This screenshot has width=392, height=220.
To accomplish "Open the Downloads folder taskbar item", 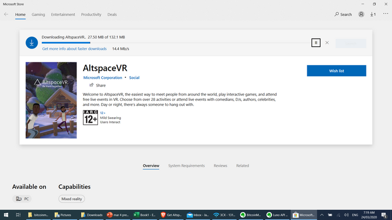I will point(92,215).
